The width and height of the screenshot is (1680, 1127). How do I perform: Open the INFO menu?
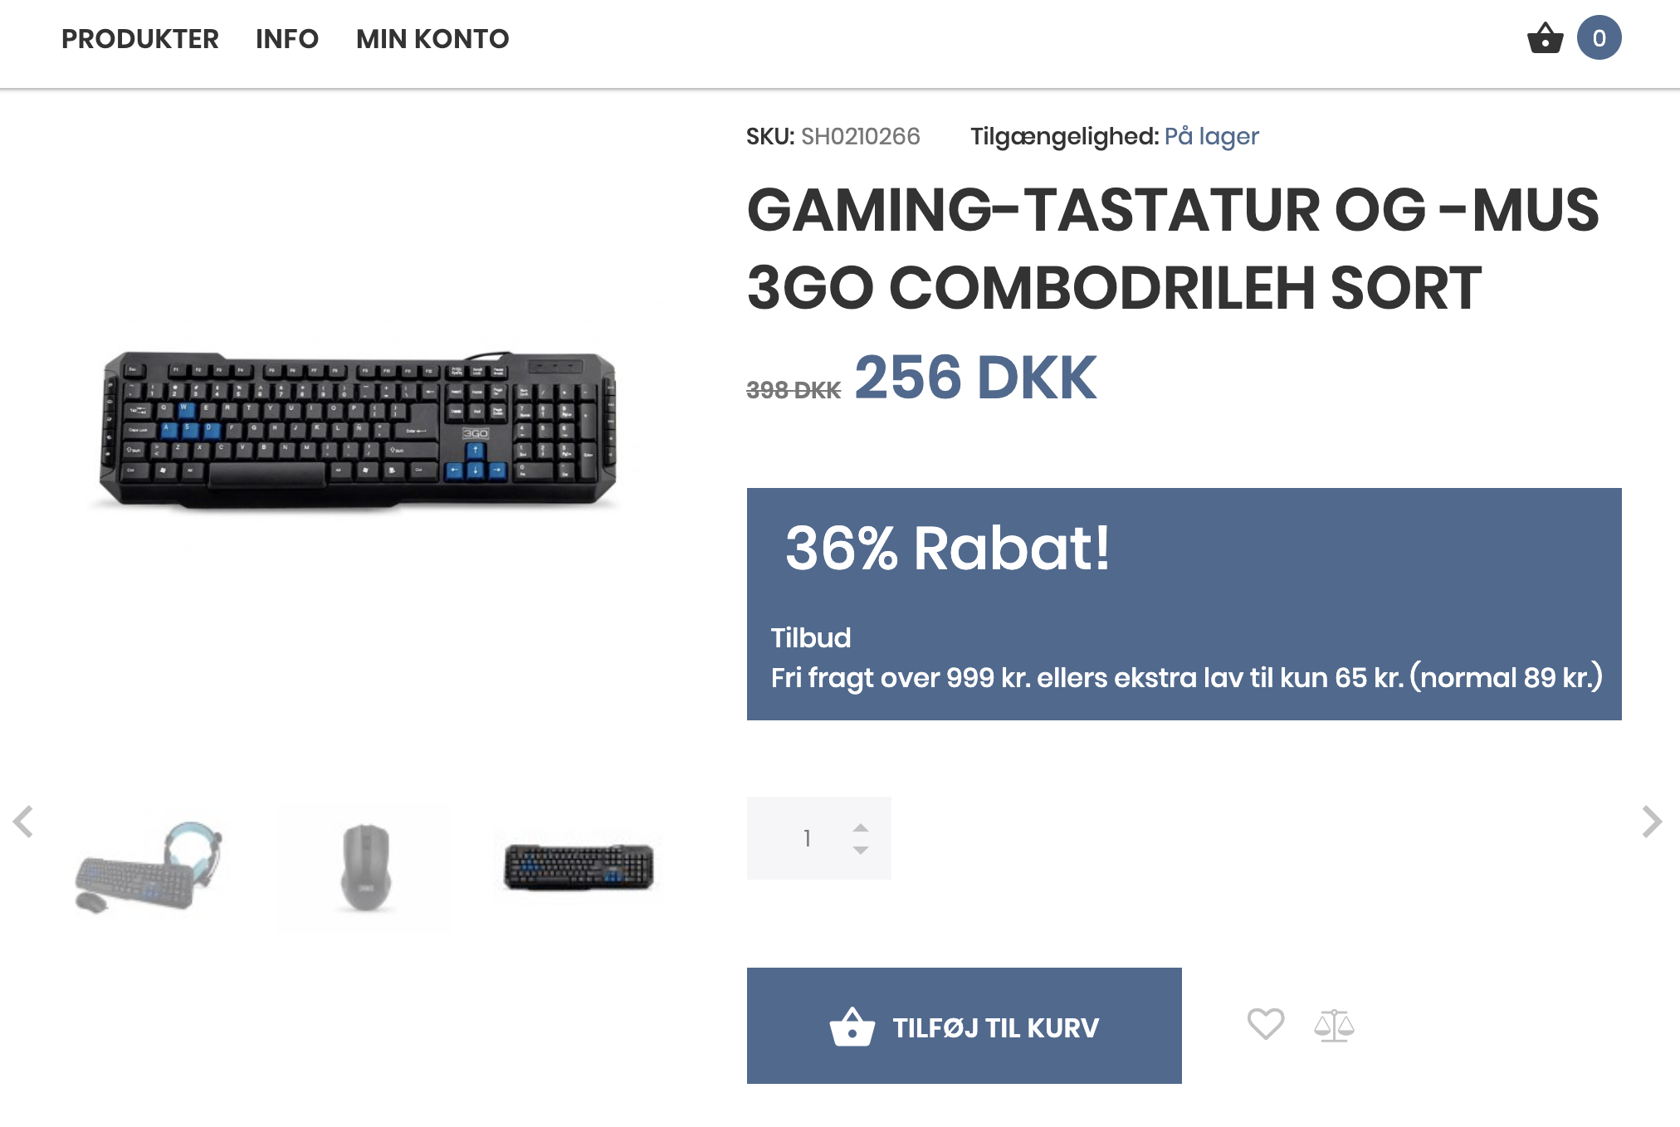287,39
